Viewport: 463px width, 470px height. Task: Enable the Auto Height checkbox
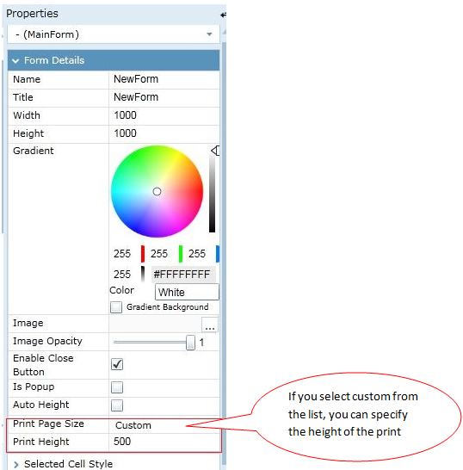(117, 405)
